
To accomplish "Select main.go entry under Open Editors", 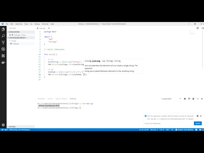I will click(x=19, y=35).
